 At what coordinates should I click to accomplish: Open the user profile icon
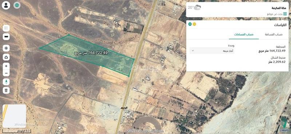pos(6,5)
